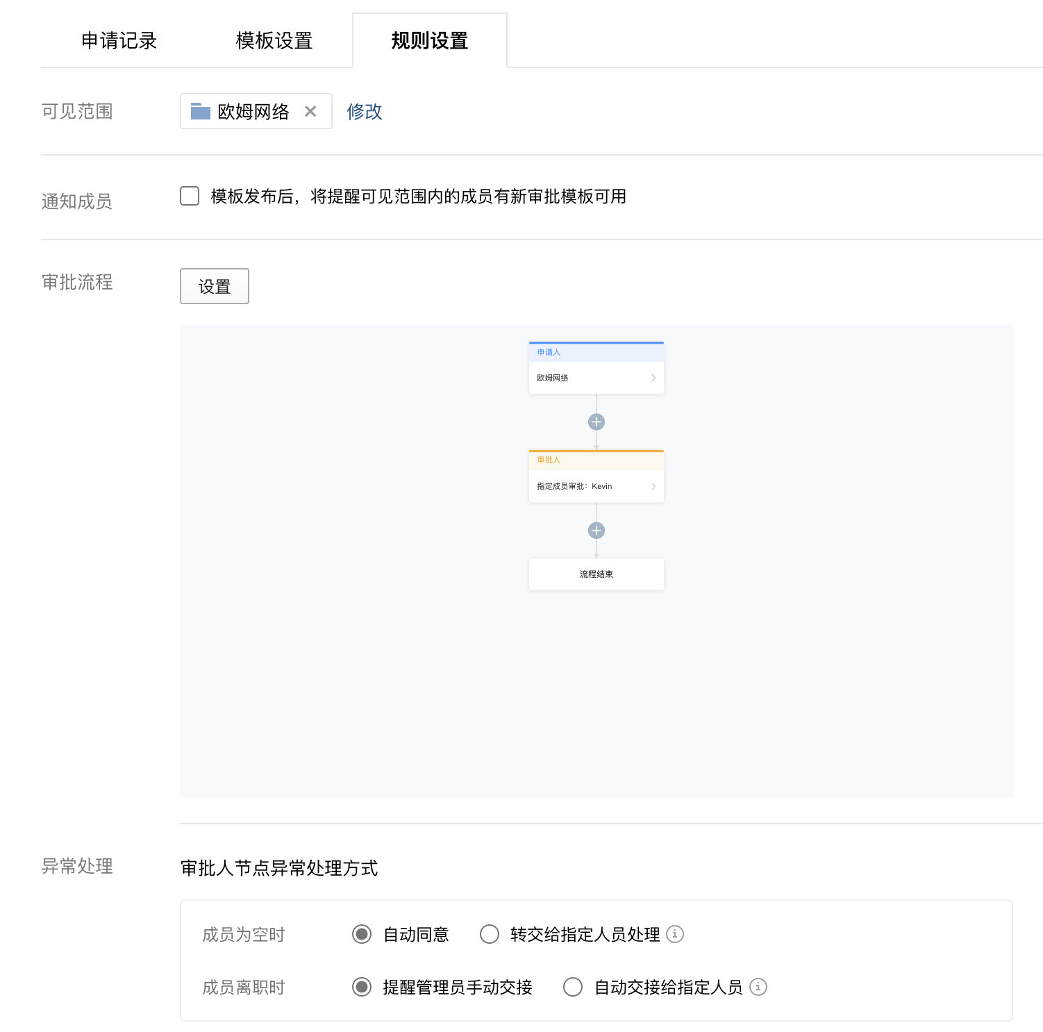This screenshot has height=1032, width=1043.
Task: Open the 申请人 node header
Action: 596,352
